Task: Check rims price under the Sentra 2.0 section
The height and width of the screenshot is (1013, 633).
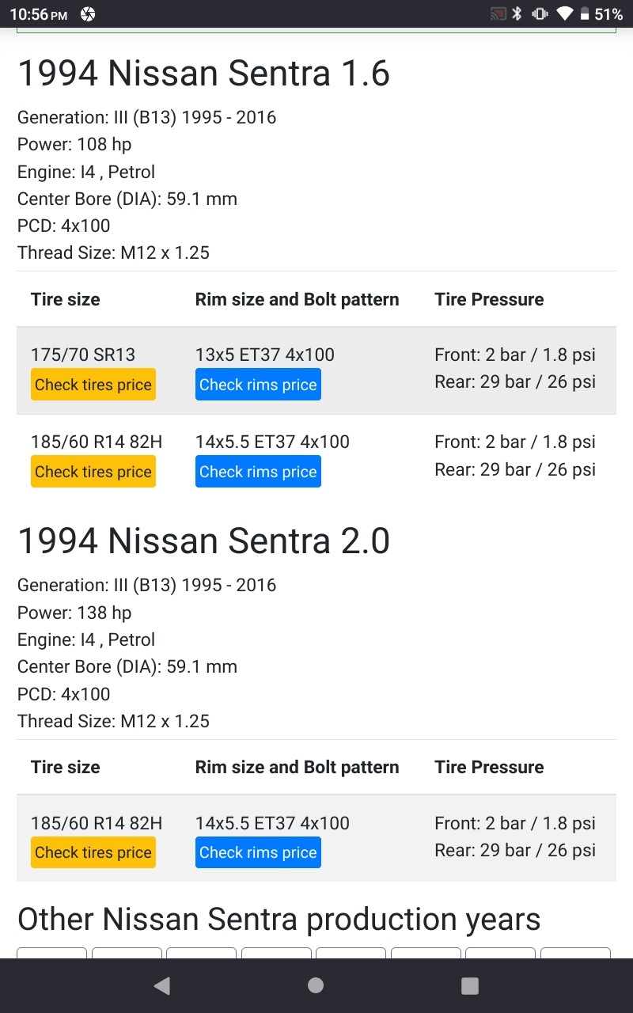Action: 258,852
